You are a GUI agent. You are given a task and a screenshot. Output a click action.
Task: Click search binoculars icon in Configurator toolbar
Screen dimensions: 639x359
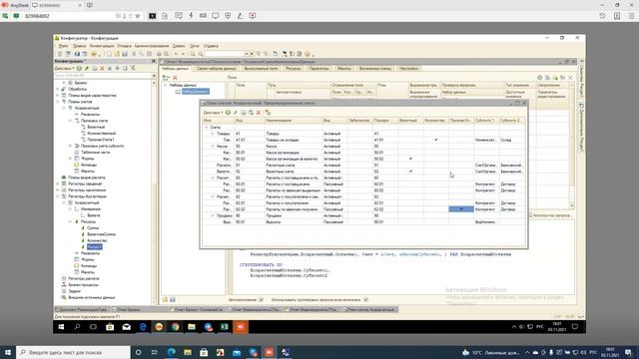[193, 54]
